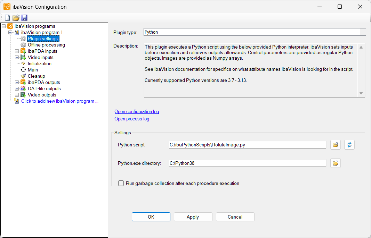Select the ibaPDA inputs tree label
This screenshot has width=371, height=238.
click(42, 51)
